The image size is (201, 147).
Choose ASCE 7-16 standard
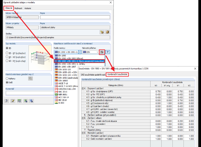pyautogui.click(x=66, y=83)
